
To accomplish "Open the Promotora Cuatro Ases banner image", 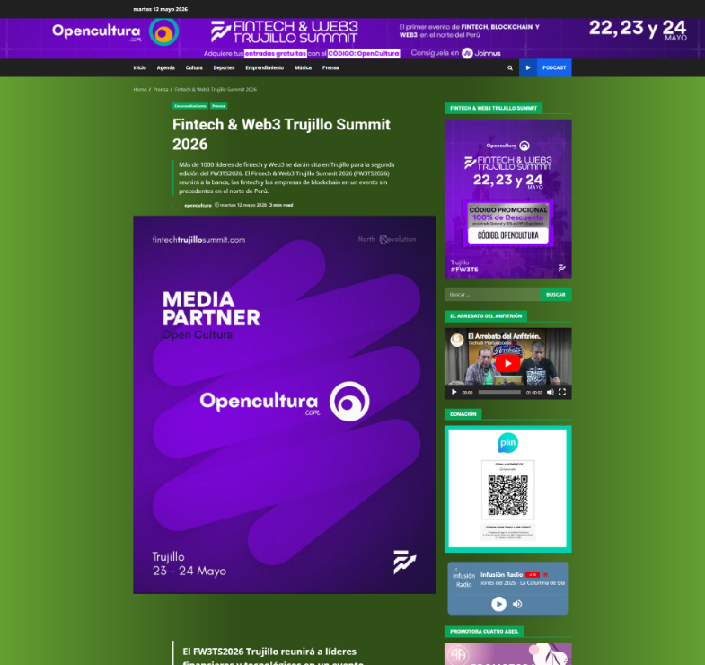I will pos(508,653).
